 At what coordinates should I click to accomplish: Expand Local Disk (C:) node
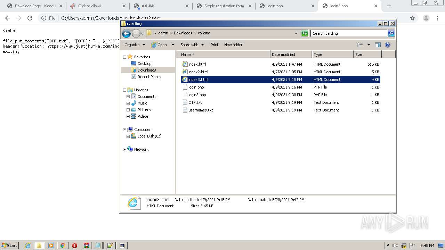[128, 136]
